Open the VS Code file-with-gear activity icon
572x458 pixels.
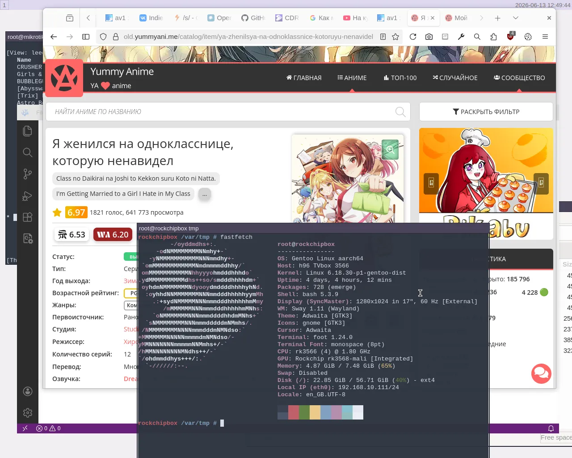tap(28, 238)
